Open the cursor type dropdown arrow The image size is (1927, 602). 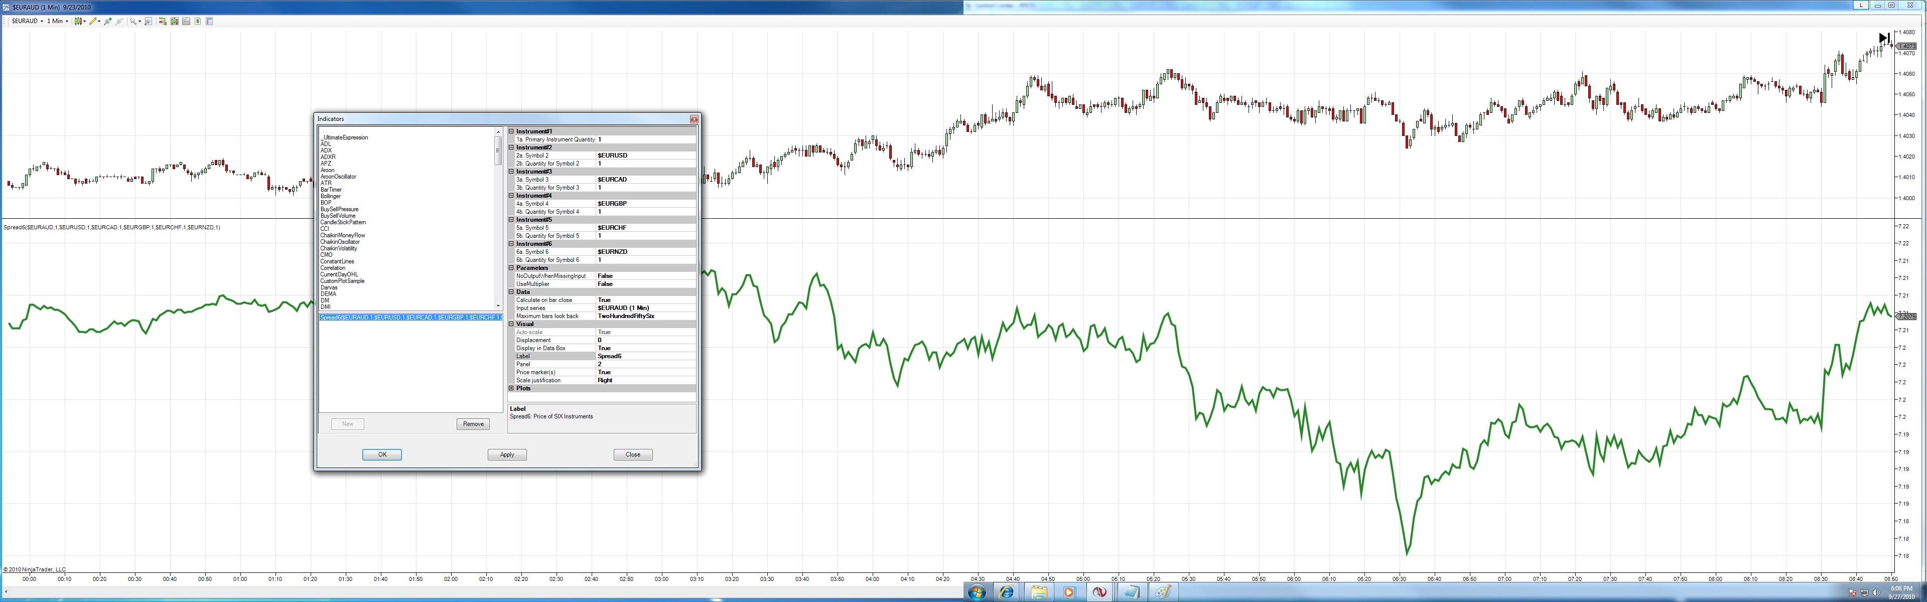(x=139, y=21)
